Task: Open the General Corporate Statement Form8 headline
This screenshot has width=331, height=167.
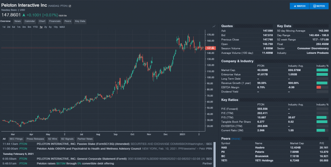Action: (82, 159)
